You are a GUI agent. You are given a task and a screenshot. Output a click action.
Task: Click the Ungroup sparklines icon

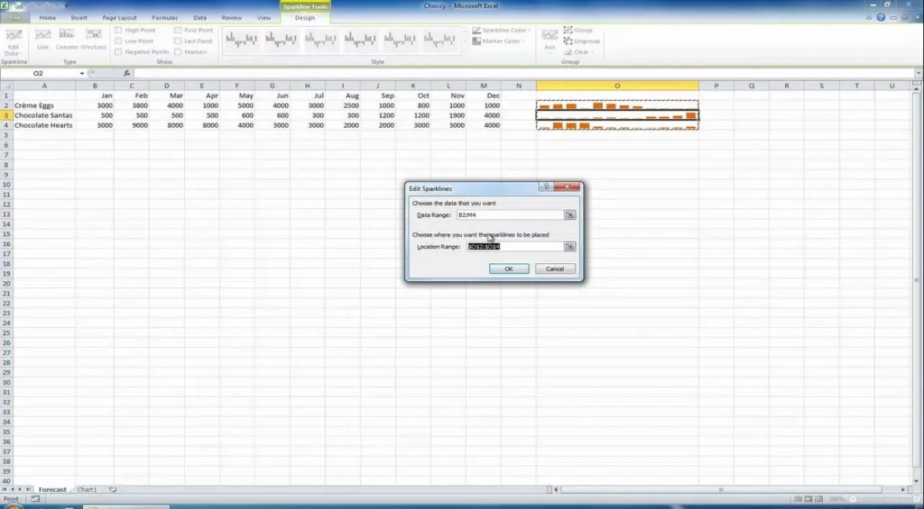(x=568, y=41)
